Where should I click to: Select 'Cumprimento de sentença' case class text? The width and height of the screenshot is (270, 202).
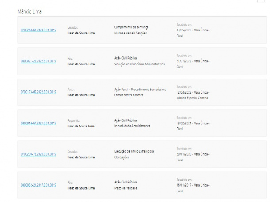(131, 27)
